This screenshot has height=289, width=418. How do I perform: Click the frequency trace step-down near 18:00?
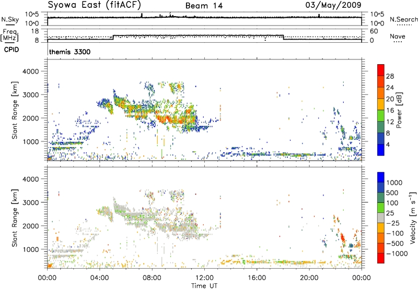coord(283,37)
